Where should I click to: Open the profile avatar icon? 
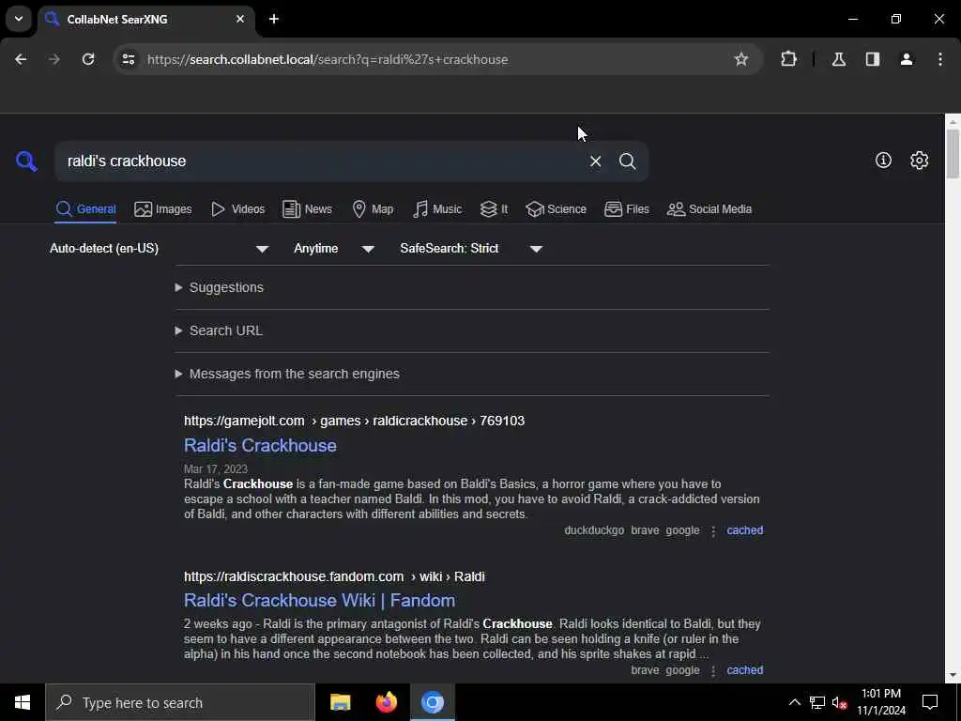(907, 59)
